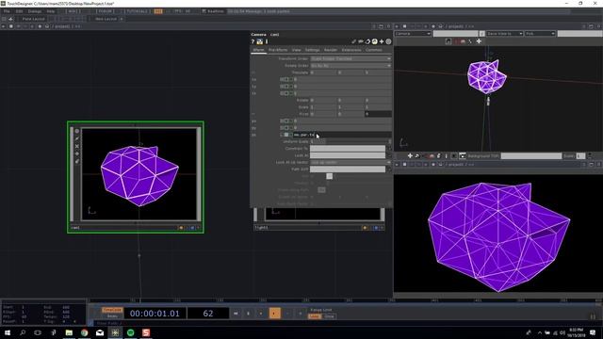Select Once range limit button
This screenshot has width=603, height=339.
(330, 316)
